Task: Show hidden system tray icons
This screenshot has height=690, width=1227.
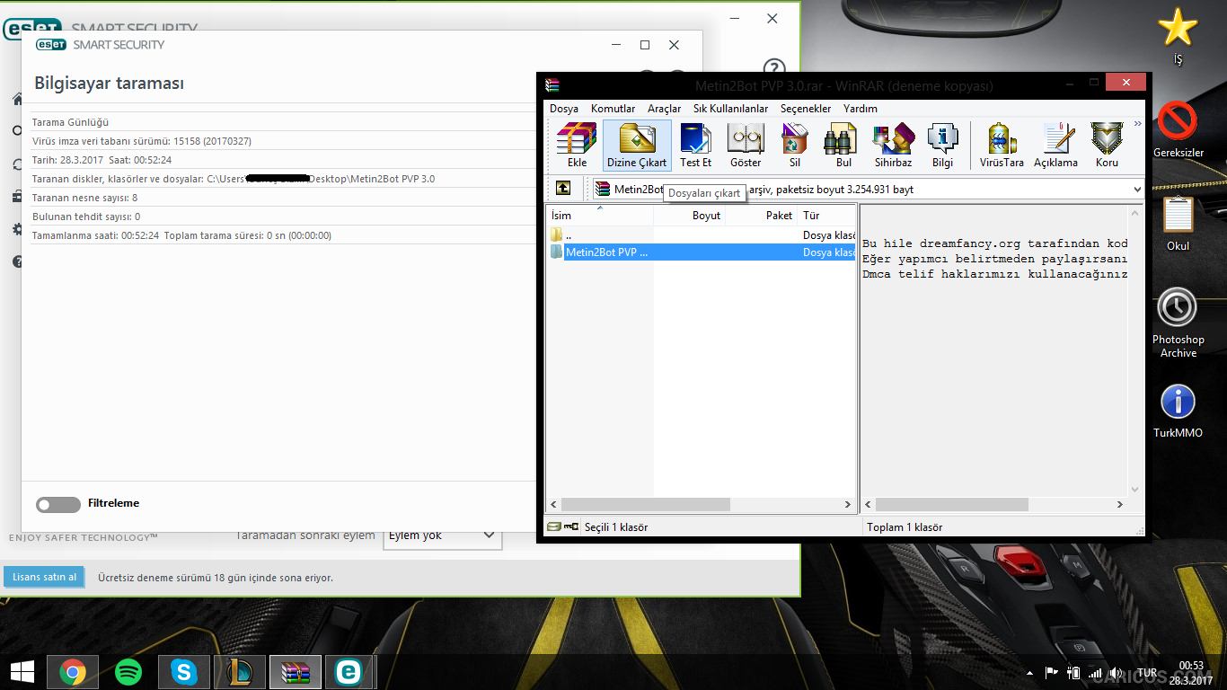Action: [1029, 672]
